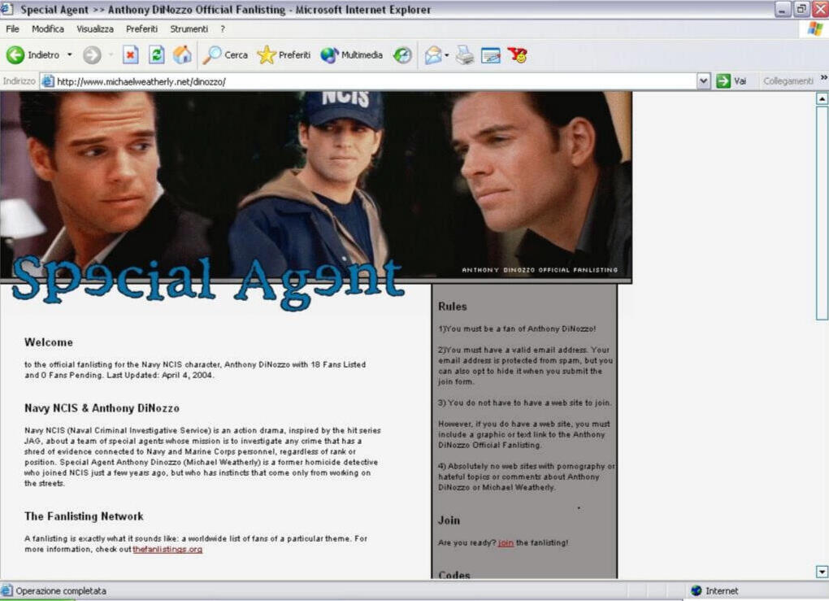Launch Yahoo Messenger from the toolbar icon
Image resolution: width=829 pixels, height=601 pixels.
[517, 54]
